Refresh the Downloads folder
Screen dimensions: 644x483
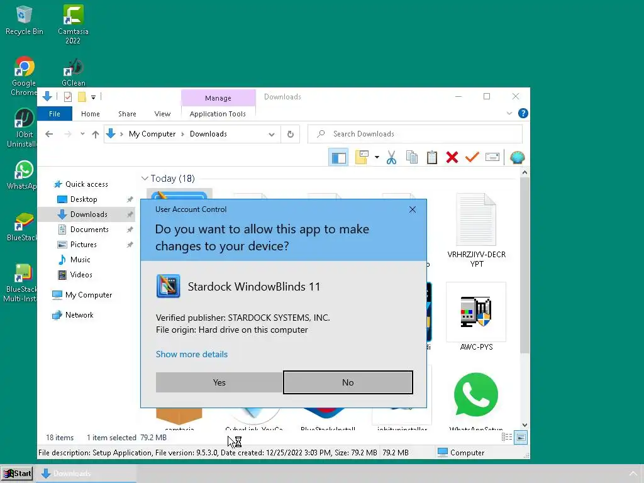pyautogui.click(x=291, y=135)
